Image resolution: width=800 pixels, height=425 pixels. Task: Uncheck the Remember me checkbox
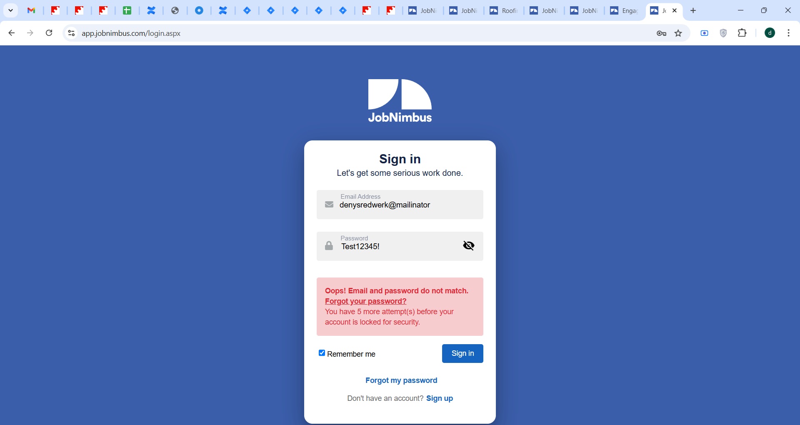pos(322,353)
